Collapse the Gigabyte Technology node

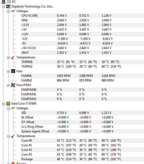click(x=3, y=7)
